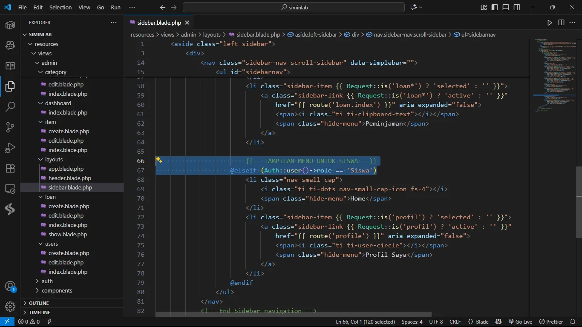Open the Source Control view

[x=10, y=127]
